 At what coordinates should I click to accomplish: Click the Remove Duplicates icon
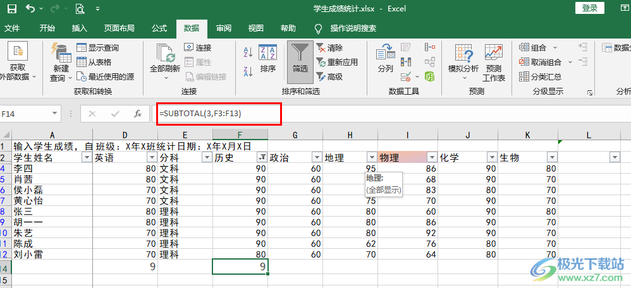click(x=406, y=62)
